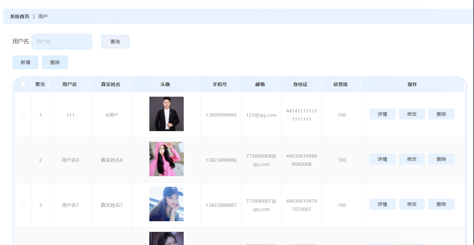The width and height of the screenshot is (474, 245).
Task: Click the email 773890007@qq.com
Action: click(x=261, y=205)
